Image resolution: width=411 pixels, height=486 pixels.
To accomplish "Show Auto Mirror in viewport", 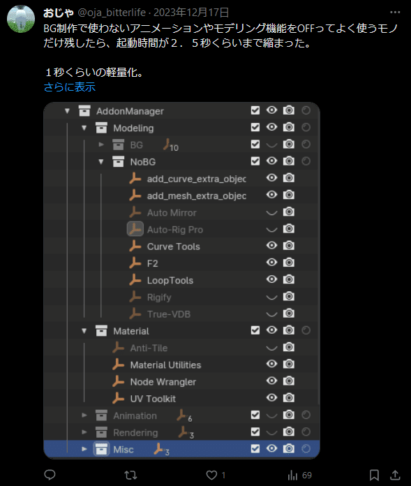I will (271, 212).
